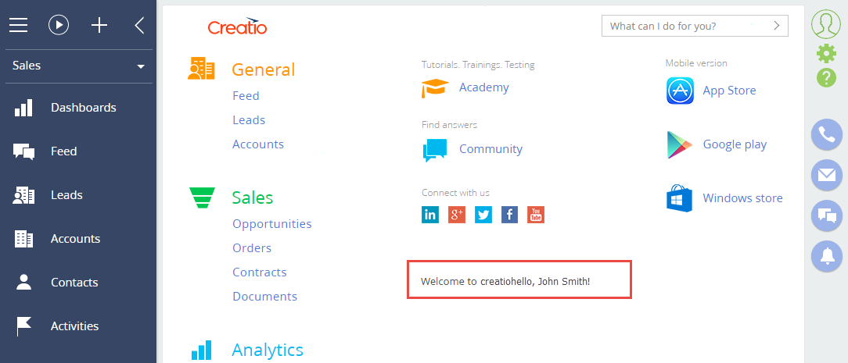Open the Contacts section in sidebar
This screenshot has width=848, height=363.
[74, 283]
